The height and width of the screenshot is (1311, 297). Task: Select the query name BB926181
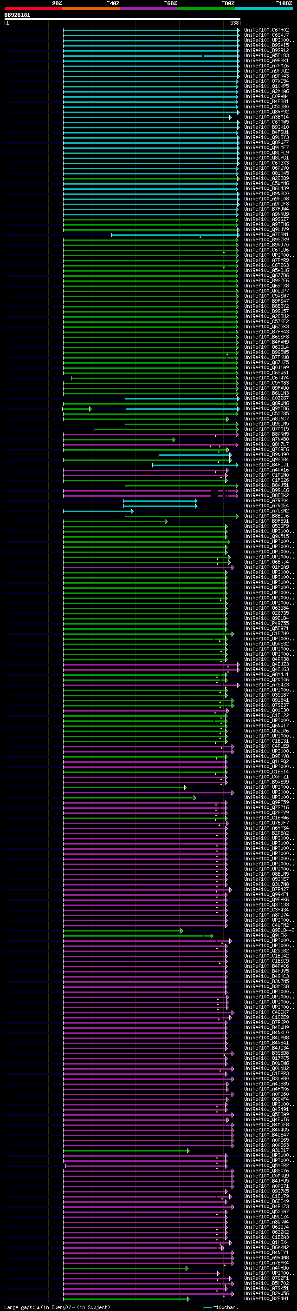17,15
